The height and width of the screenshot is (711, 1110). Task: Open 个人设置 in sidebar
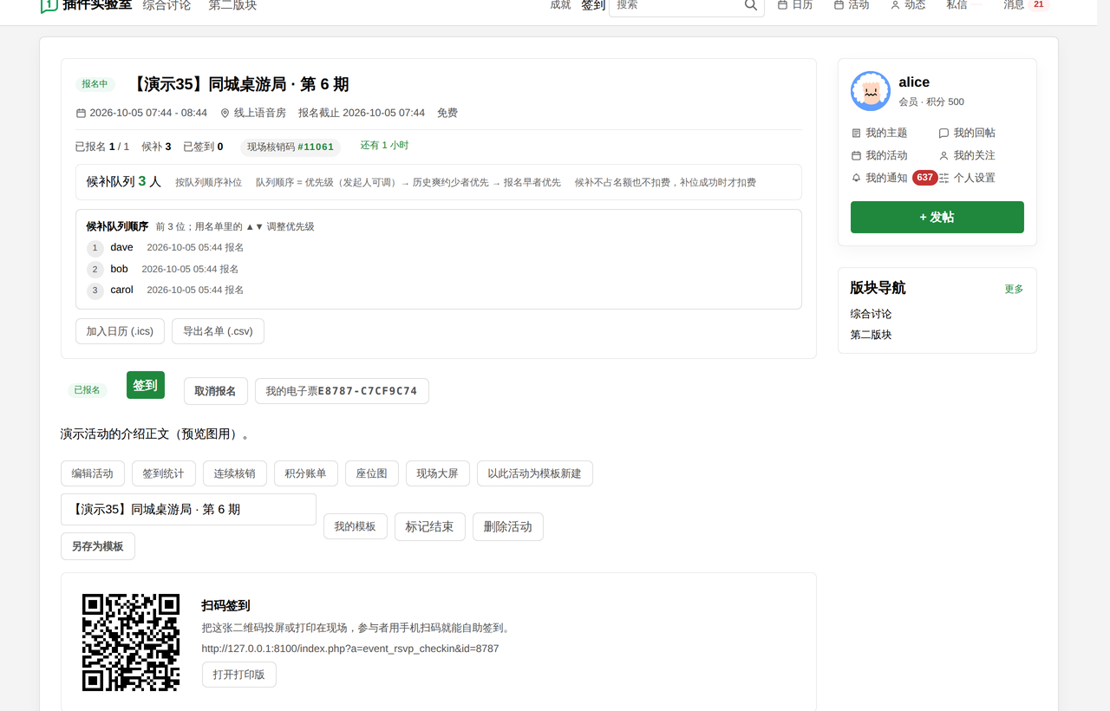click(968, 178)
